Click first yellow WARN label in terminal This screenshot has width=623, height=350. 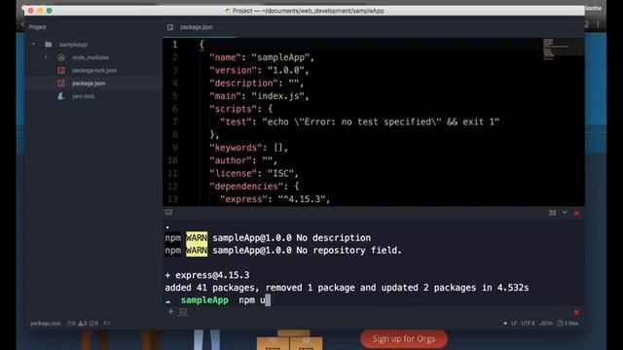tap(197, 237)
